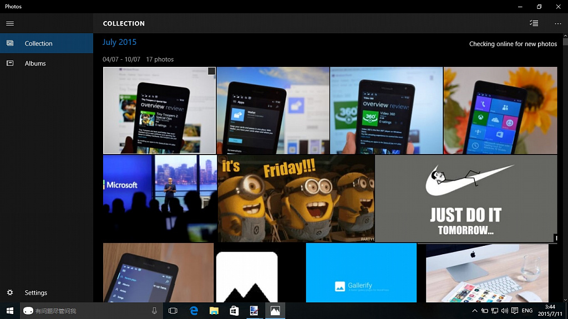The height and width of the screenshot is (319, 568).
Task: Click the "04/07 - 10/07" date range text
Action: [x=121, y=59]
